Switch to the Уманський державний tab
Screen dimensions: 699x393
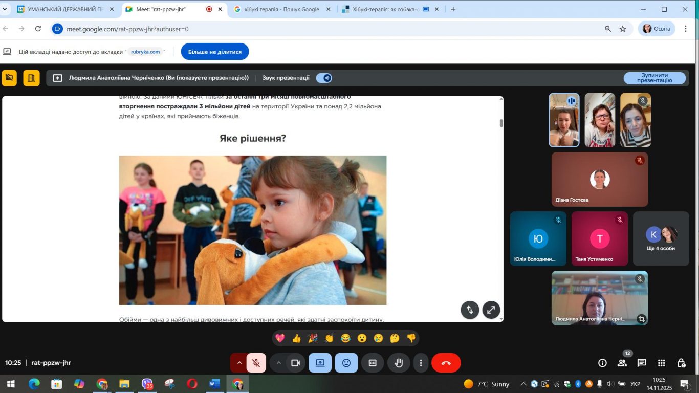(x=64, y=9)
